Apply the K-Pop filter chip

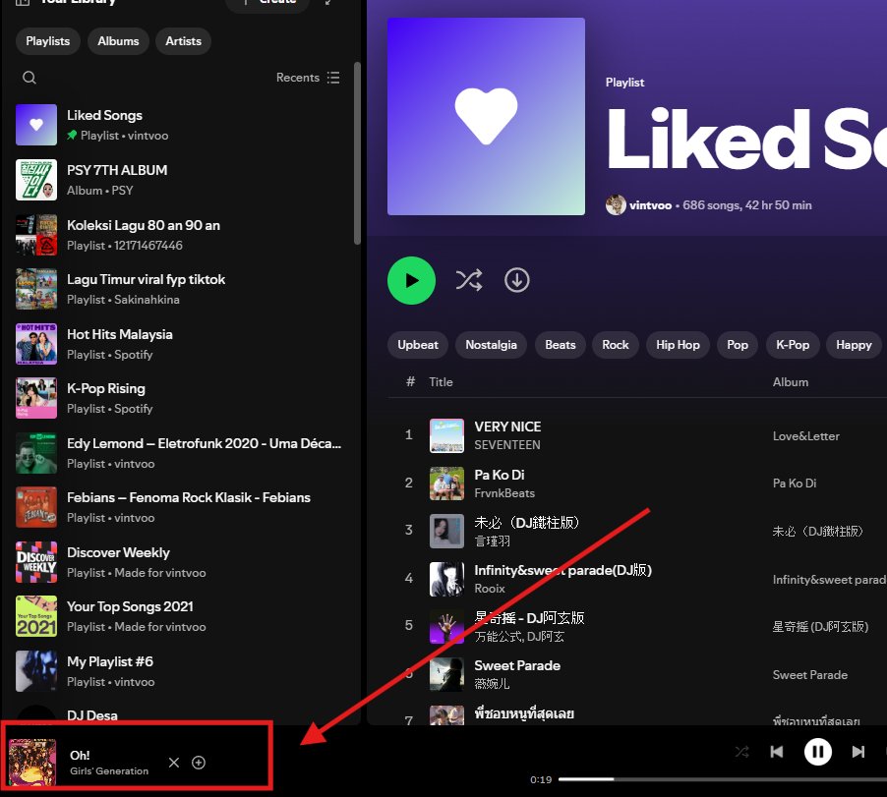coord(793,345)
